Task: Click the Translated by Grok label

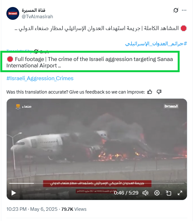Action: 27,51
